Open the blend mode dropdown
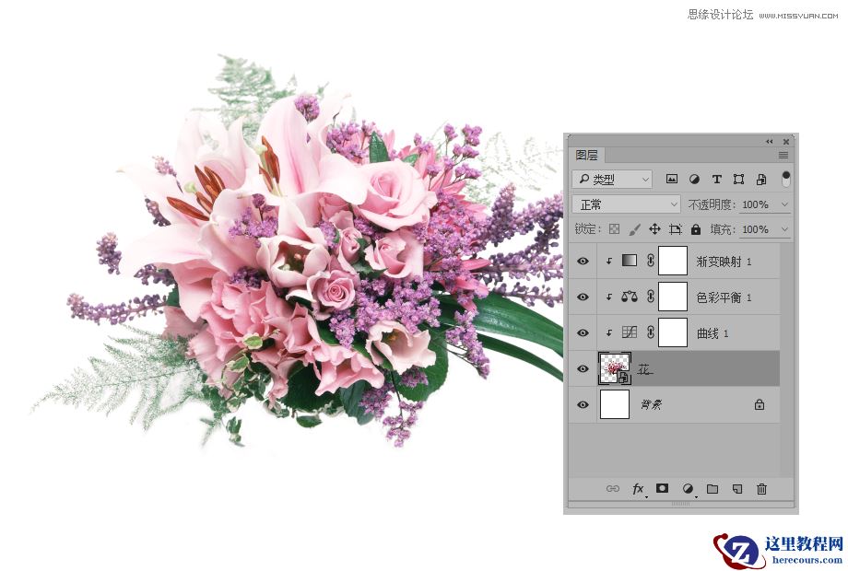This screenshot has height=571, width=848. pos(625,204)
